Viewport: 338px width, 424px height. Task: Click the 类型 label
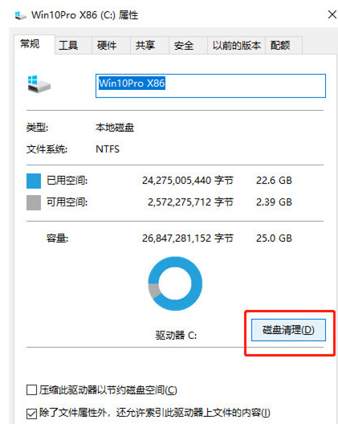37,128
